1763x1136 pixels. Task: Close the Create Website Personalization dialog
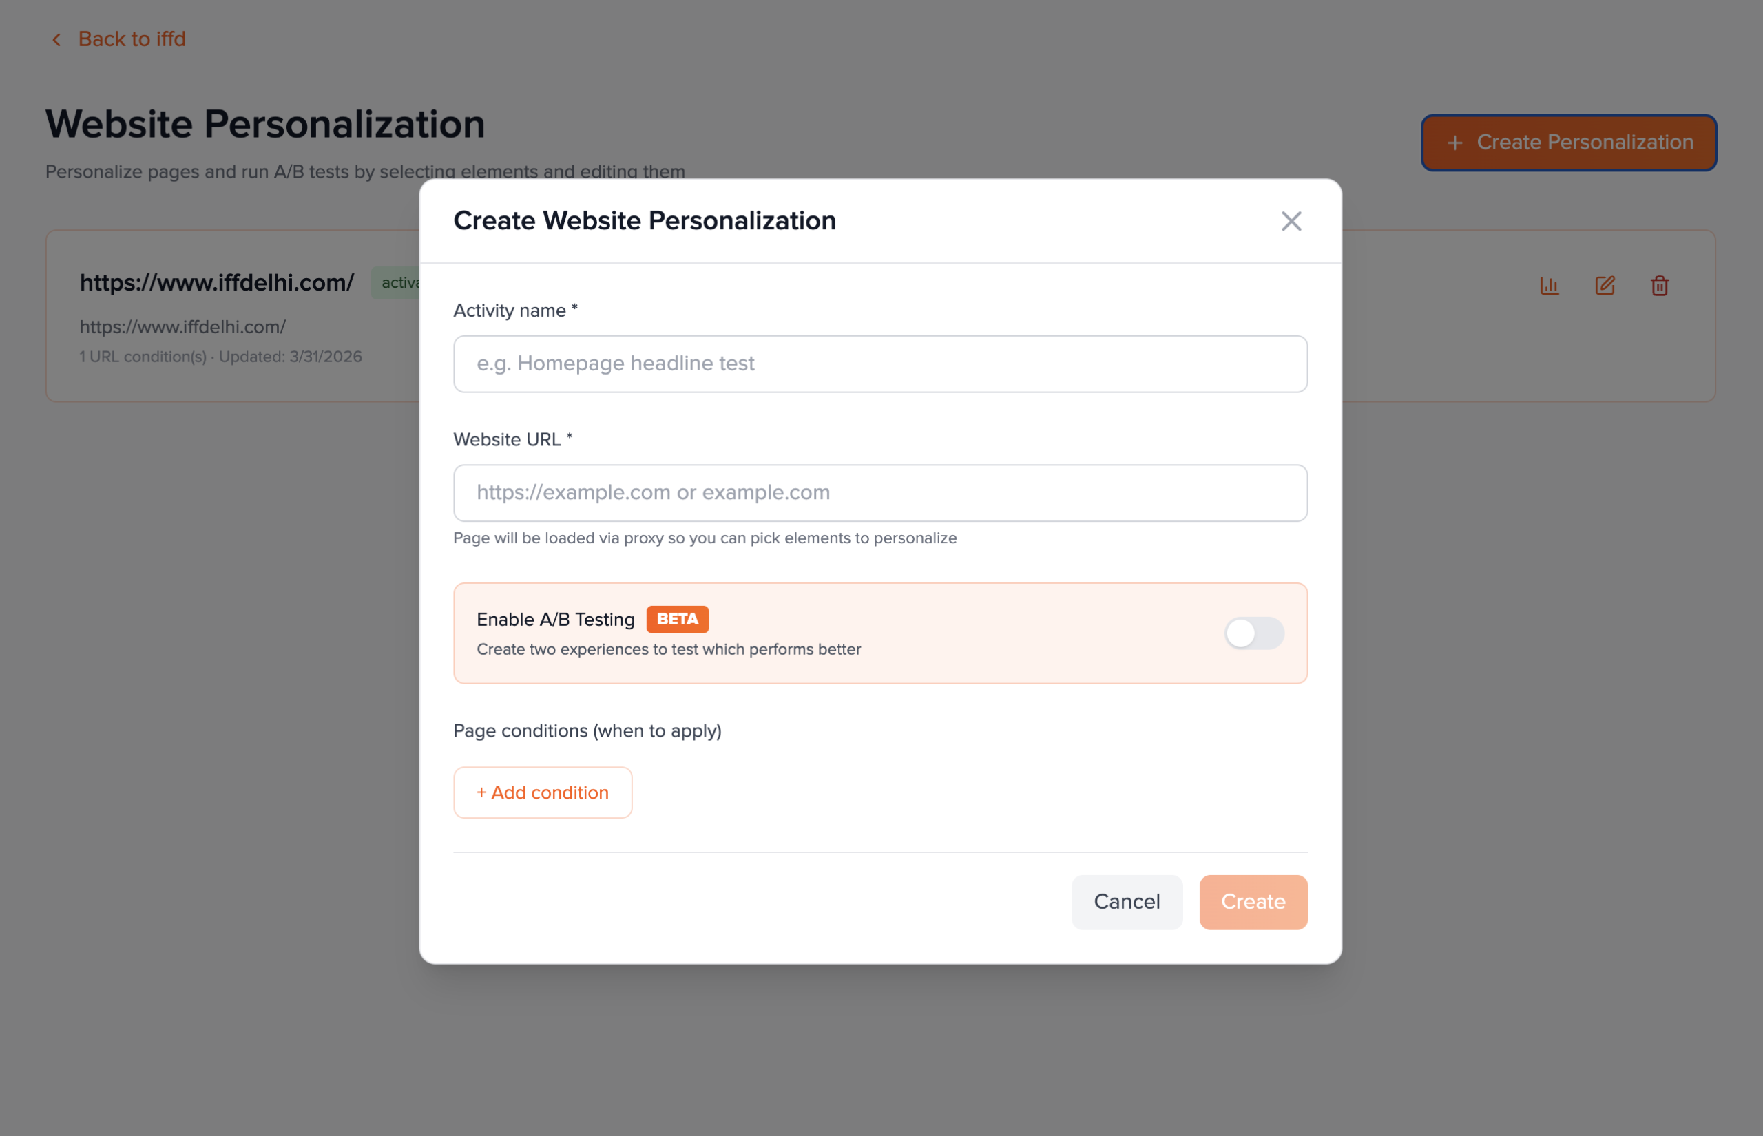point(1291,221)
